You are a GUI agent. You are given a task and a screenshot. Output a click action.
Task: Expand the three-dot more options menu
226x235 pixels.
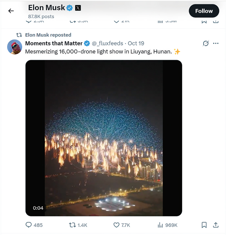(216, 43)
